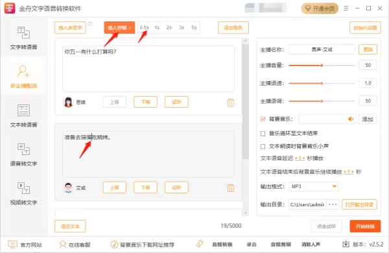Click the 艾诚 avatar
389x253 pixels.
tap(68, 187)
